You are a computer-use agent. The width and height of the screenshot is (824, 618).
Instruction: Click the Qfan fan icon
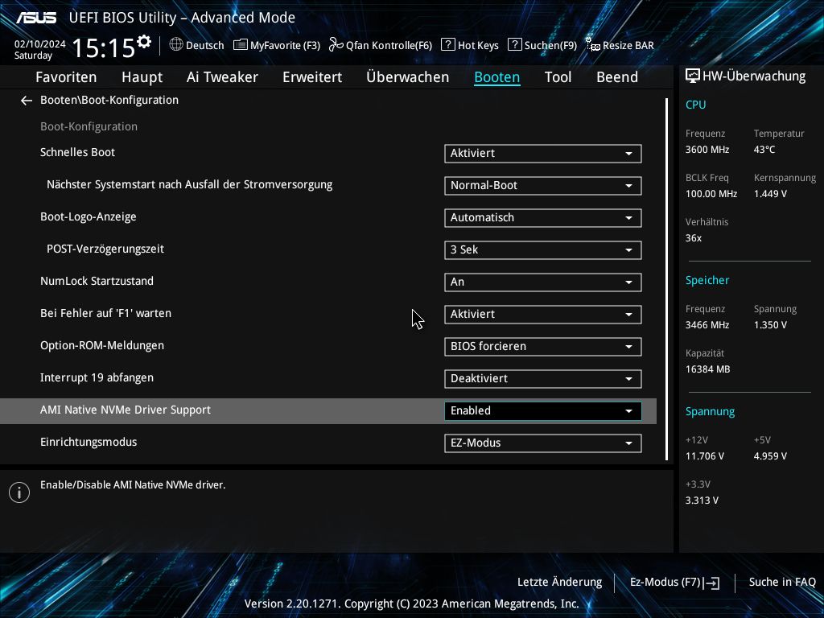(336, 45)
